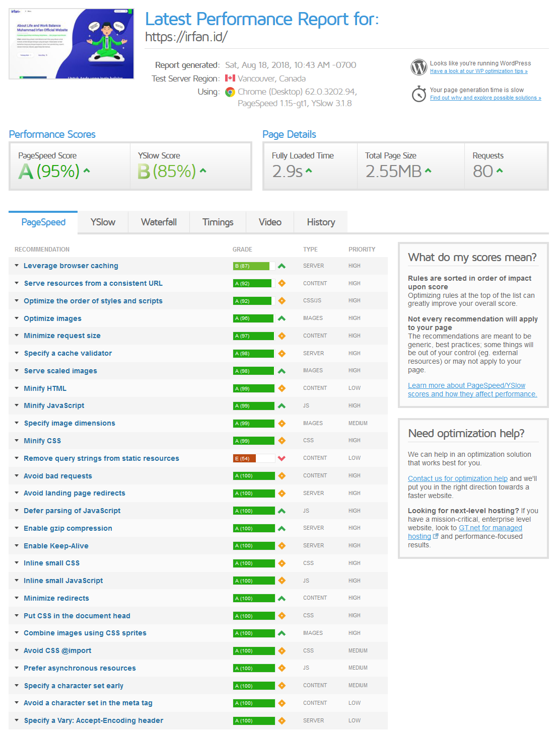The height and width of the screenshot is (738, 558).
Task: Click orange diamond beside Minify HTML
Action: tap(282, 388)
